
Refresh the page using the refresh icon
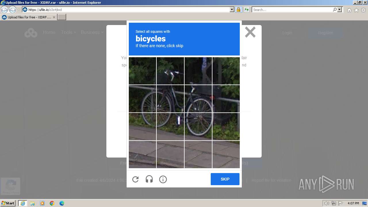[x=246, y=10]
